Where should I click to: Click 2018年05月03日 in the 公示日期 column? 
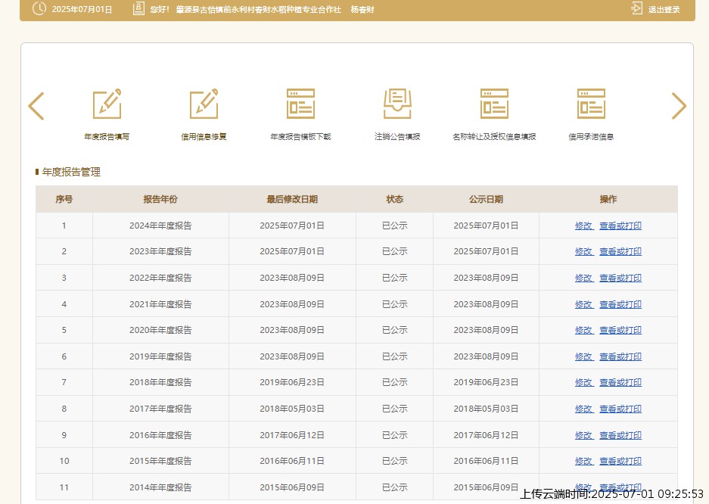[486, 409]
